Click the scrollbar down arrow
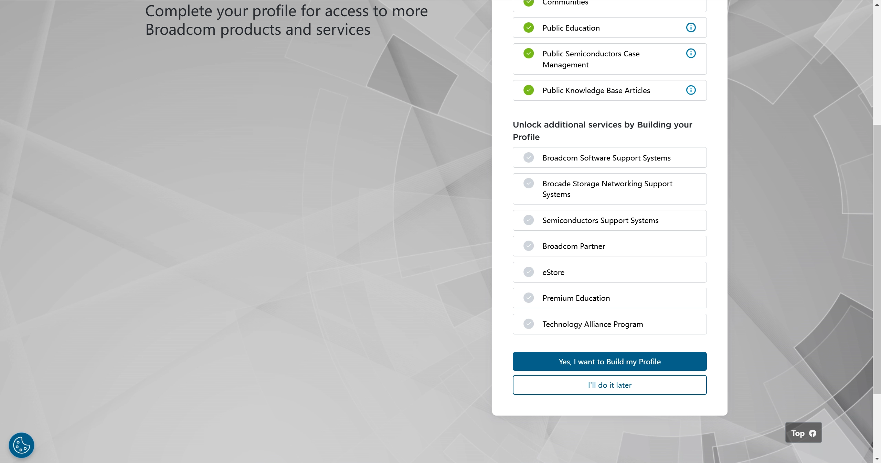 coord(877,459)
